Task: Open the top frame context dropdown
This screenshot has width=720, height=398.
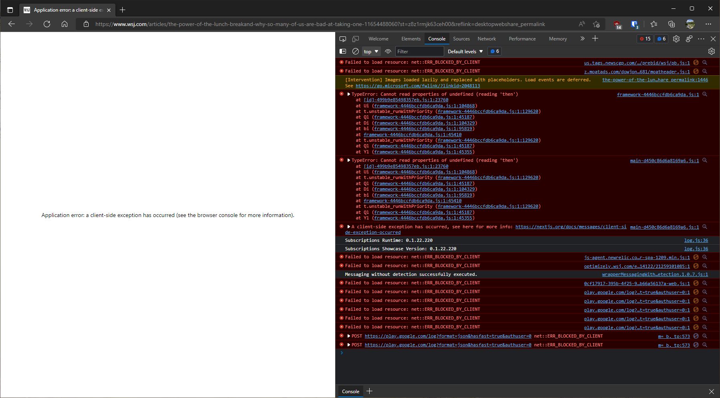Action: (370, 51)
